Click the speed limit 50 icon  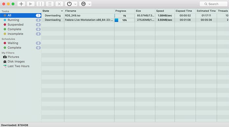click(83, 4)
